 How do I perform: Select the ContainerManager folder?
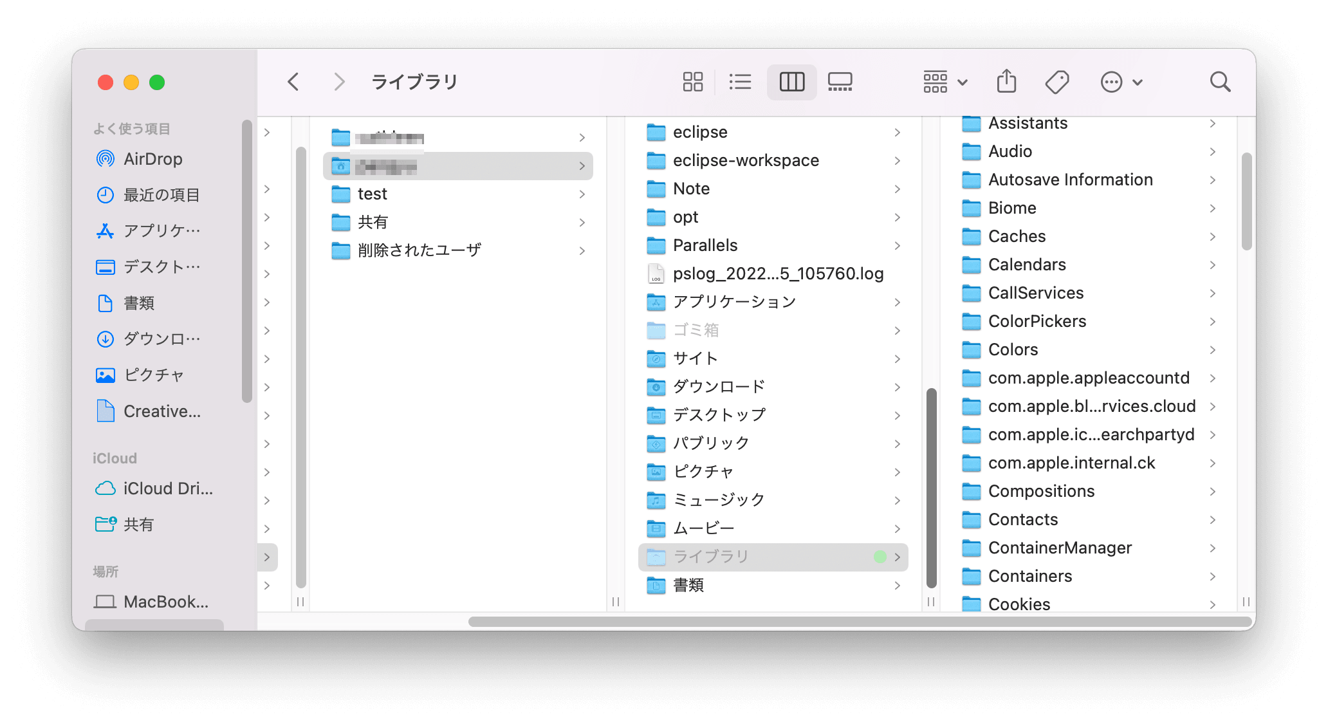click(1088, 548)
